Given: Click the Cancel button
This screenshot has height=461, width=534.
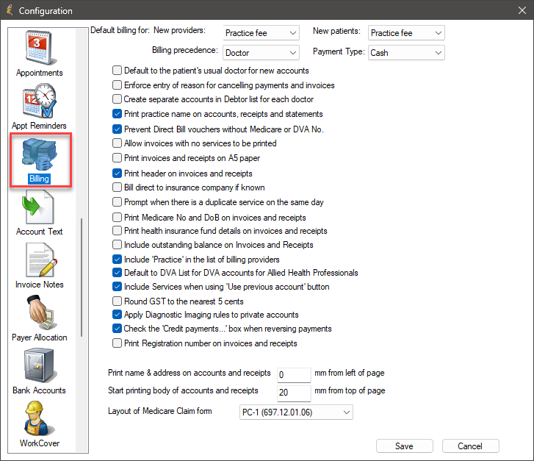Looking at the screenshot, I should [470, 446].
